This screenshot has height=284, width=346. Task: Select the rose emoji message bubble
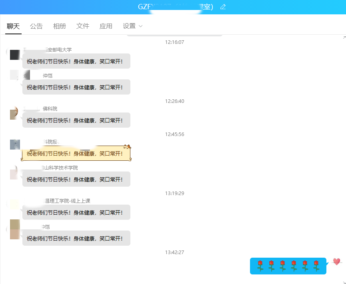click(x=288, y=266)
